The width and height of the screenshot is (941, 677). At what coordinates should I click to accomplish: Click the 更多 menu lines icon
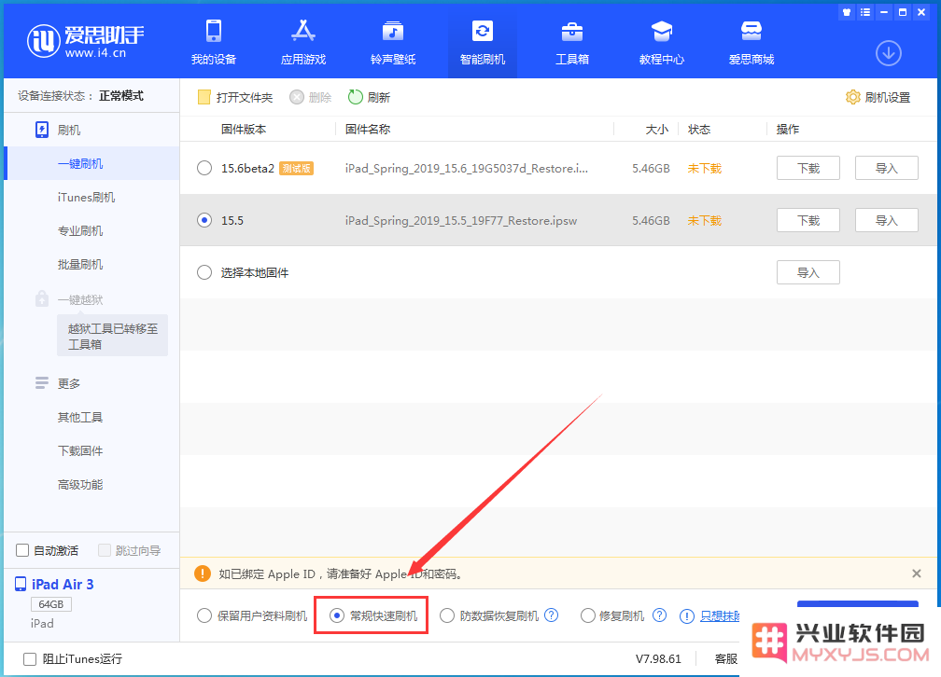pos(41,382)
